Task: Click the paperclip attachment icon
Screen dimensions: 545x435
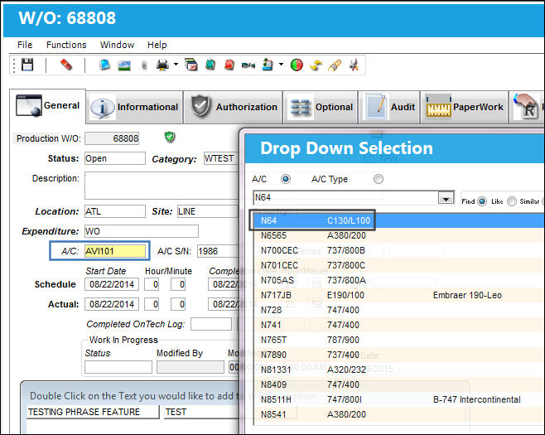Action: [x=144, y=65]
